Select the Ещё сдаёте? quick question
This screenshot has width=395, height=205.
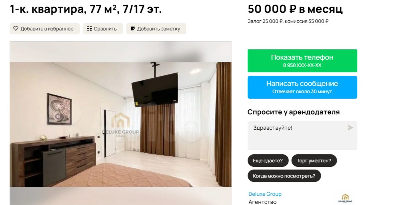tap(268, 161)
